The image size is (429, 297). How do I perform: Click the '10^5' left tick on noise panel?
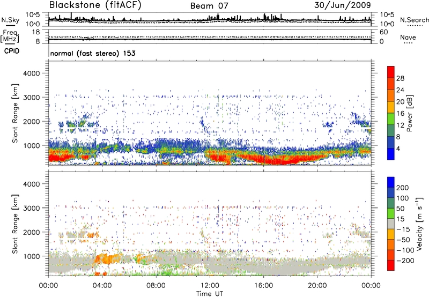[x=33, y=15]
